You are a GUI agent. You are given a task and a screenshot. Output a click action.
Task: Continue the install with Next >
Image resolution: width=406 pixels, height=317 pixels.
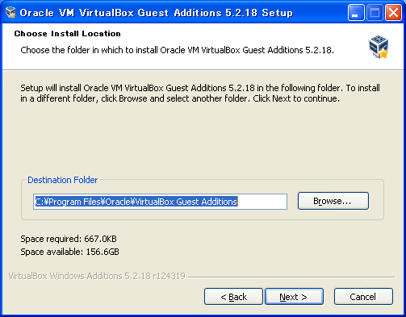(x=294, y=297)
